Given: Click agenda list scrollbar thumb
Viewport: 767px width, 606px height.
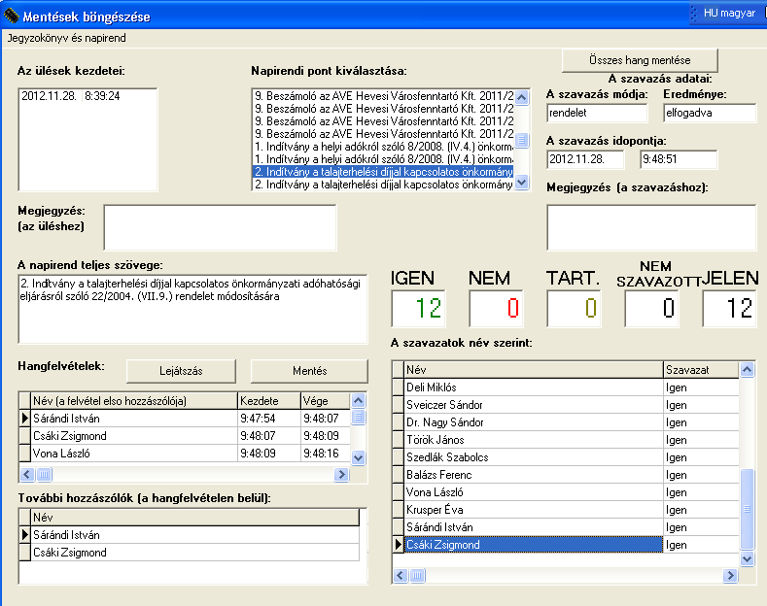Looking at the screenshot, I should (522, 140).
